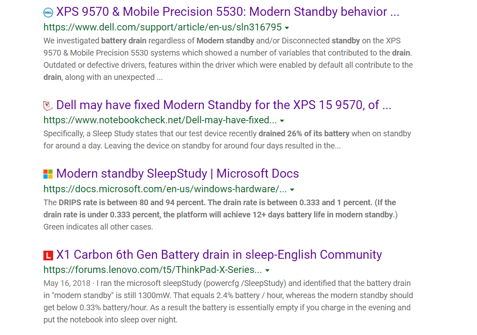Open the dropdown arrow beside the forums.lenovo.com URL
Viewport: 477px width, 335px height.
point(267,270)
